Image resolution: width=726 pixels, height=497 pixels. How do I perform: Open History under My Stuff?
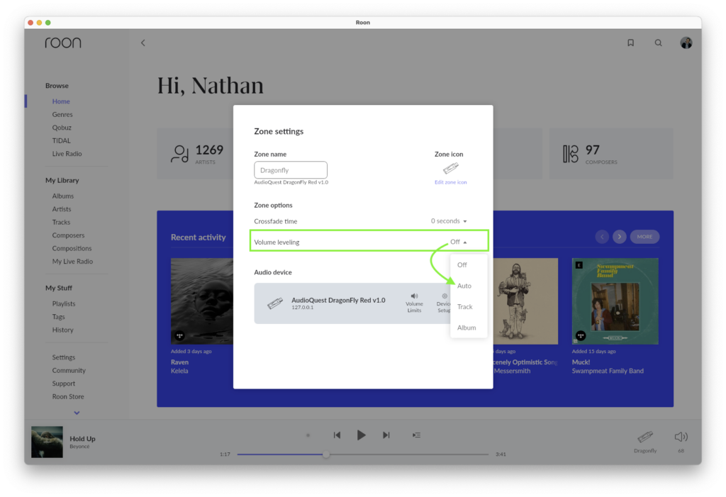tap(63, 330)
